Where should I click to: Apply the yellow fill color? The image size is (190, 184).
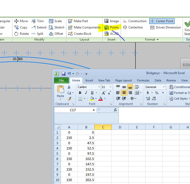tap(92, 99)
